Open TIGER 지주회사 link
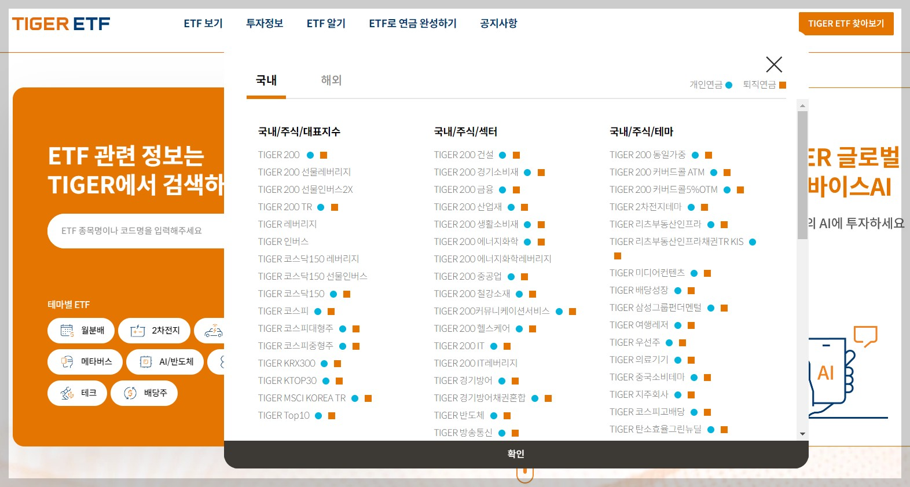The height and width of the screenshot is (487, 910). pos(639,395)
